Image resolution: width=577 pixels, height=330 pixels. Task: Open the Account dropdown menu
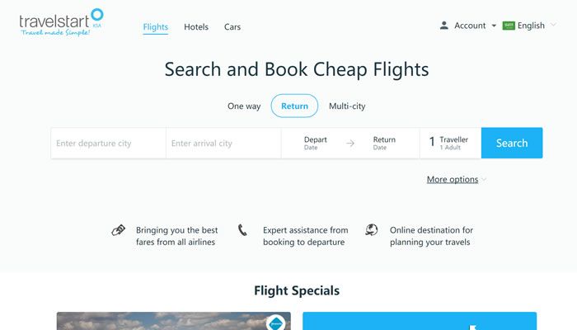[x=468, y=26]
